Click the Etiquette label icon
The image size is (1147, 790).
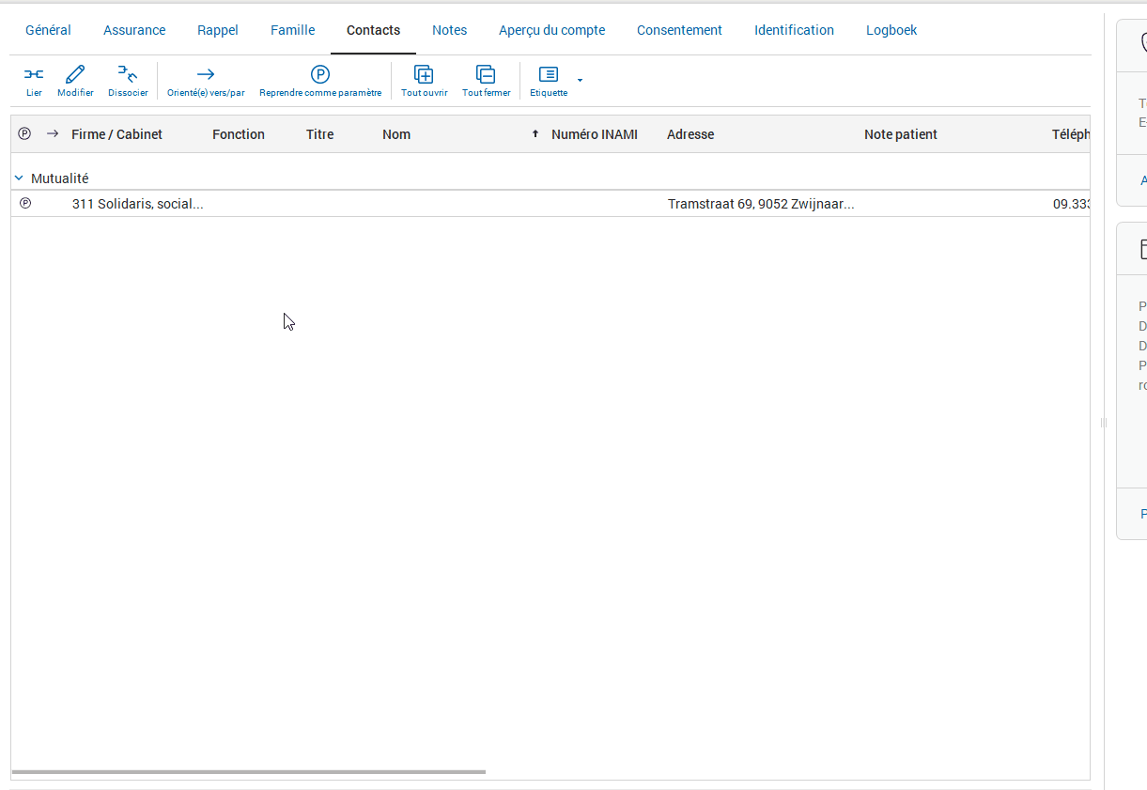[549, 74]
